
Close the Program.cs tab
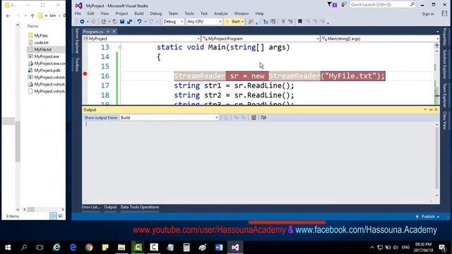tap(114, 32)
